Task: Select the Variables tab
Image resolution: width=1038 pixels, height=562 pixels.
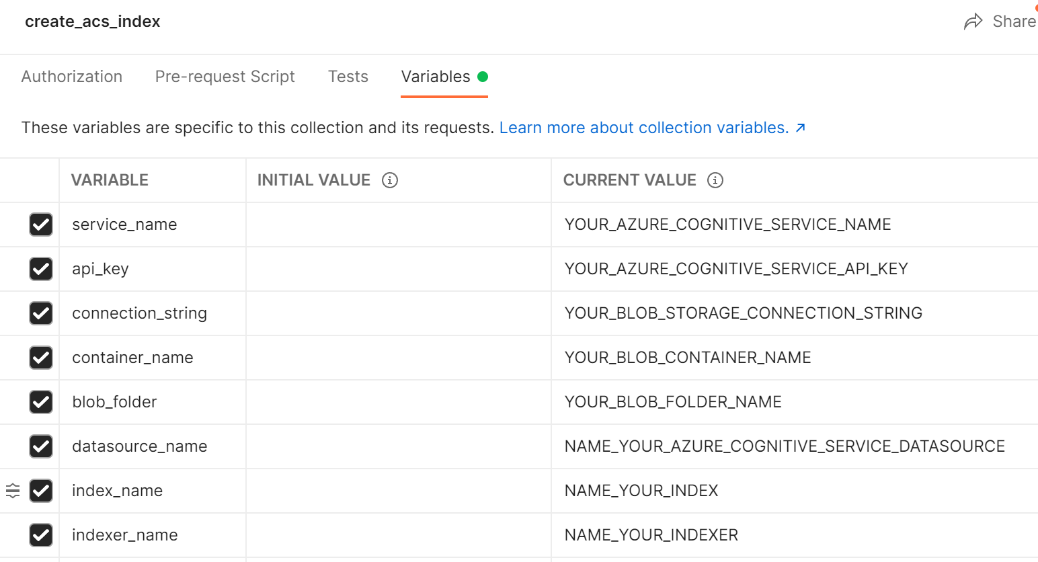Action: (444, 77)
